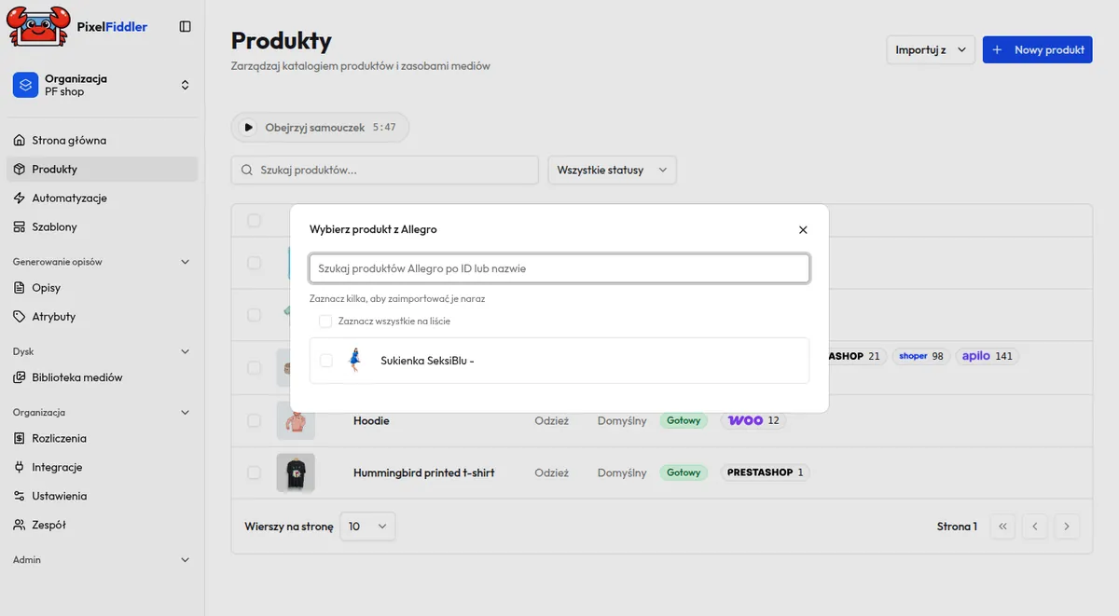1119x616 pixels.
Task: Check Zaznacz wszystkie na liście checkbox
Action: 325,321
